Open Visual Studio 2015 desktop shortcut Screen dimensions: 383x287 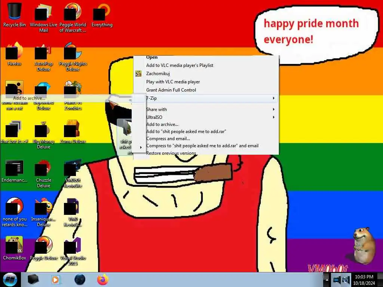tap(73, 251)
